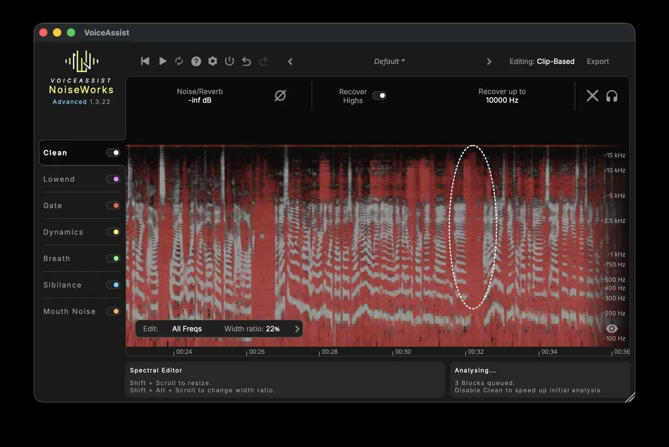Open the Default preset name
Screen dimensions: 669x447
click(x=389, y=61)
